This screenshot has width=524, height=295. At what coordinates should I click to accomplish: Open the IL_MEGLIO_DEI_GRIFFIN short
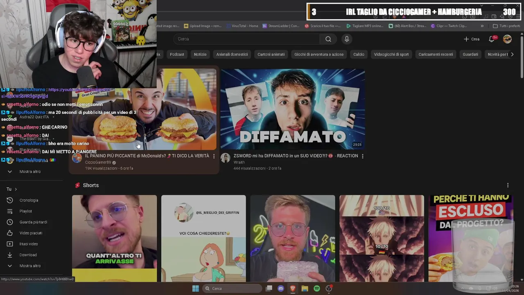(203, 238)
